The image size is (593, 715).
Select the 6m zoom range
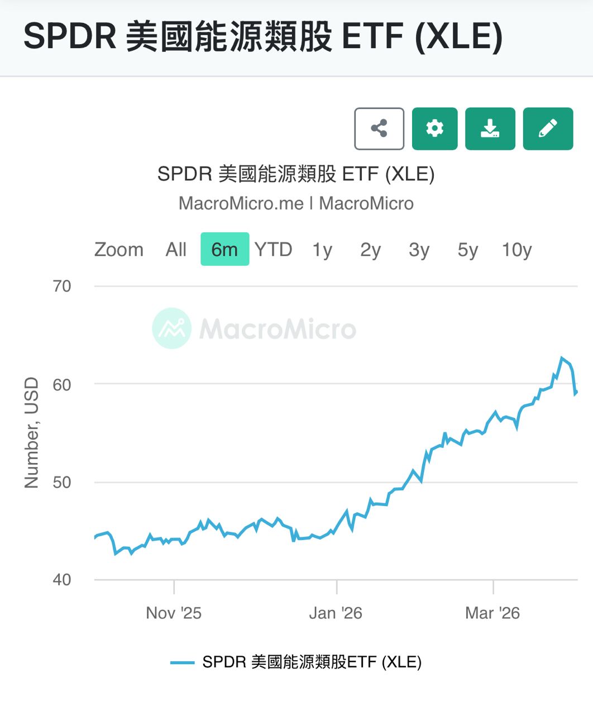224,249
